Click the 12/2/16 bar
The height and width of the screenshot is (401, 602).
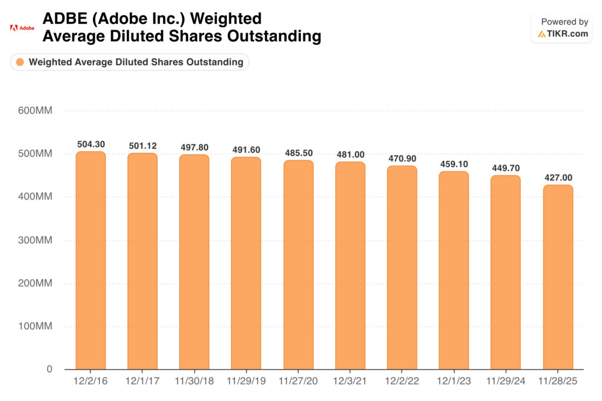(x=91, y=260)
